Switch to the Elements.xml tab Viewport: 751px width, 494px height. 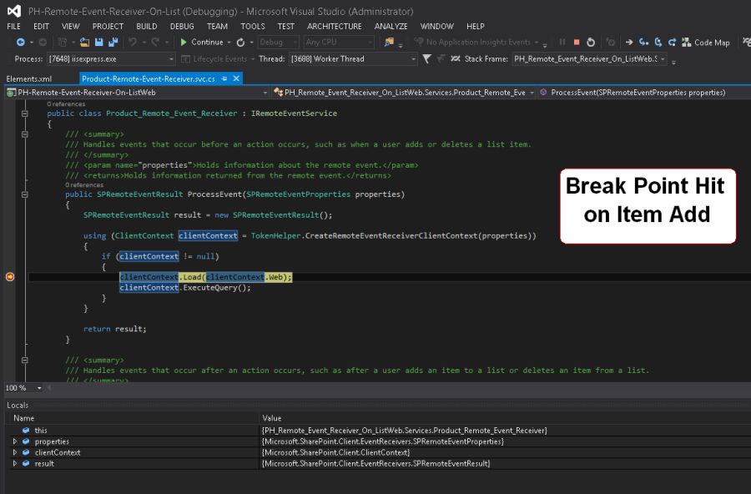point(29,78)
